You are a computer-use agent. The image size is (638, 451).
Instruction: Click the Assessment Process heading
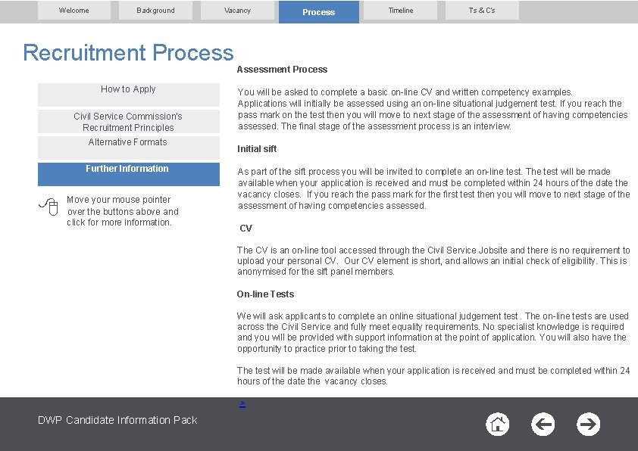pyautogui.click(x=283, y=69)
